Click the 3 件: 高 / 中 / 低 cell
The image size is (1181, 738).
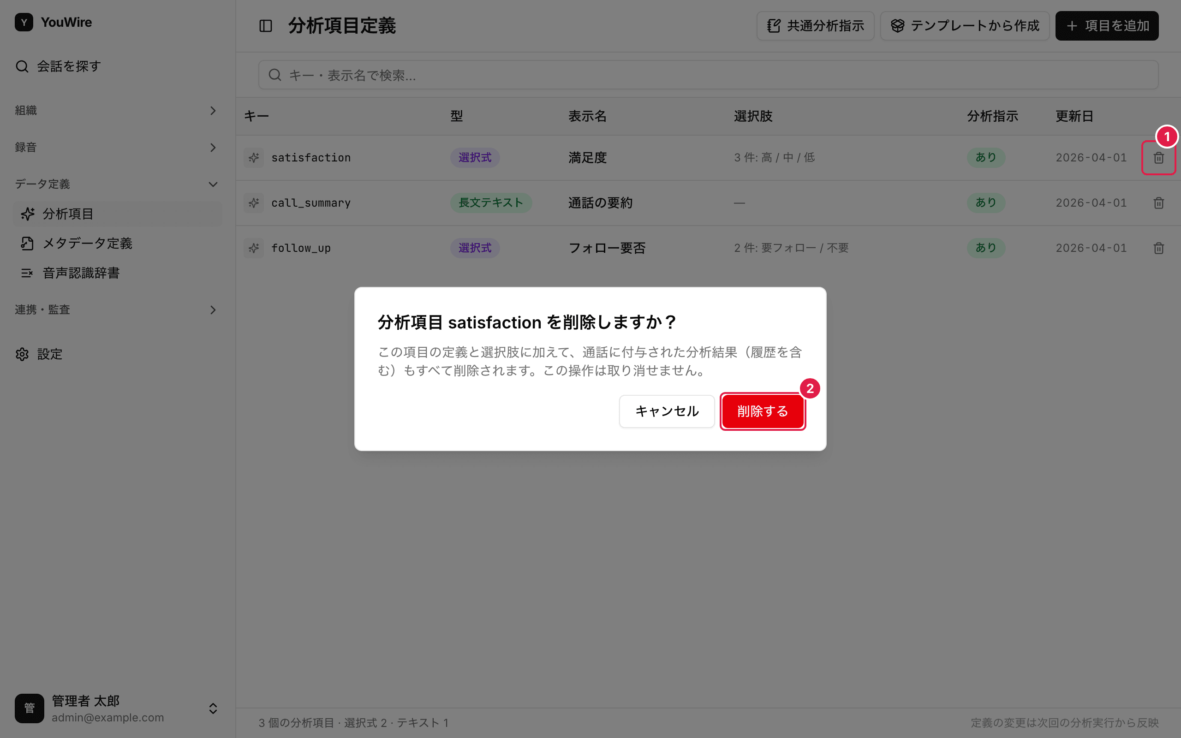(775, 158)
